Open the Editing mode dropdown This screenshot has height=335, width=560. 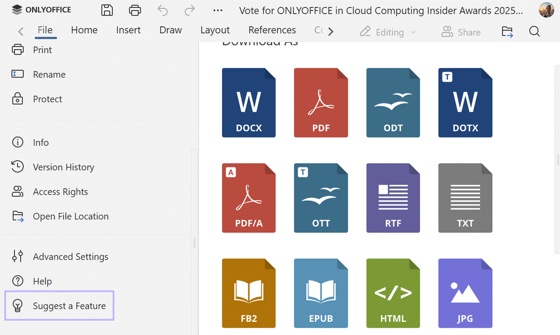[x=388, y=32]
